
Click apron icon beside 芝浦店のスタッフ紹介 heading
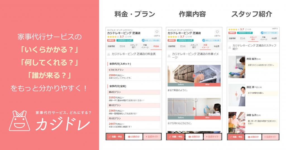coord(230,47)
